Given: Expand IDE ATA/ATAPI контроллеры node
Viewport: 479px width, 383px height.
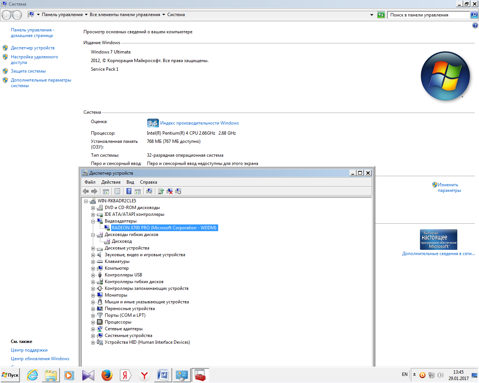Looking at the screenshot, I should [x=93, y=215].
